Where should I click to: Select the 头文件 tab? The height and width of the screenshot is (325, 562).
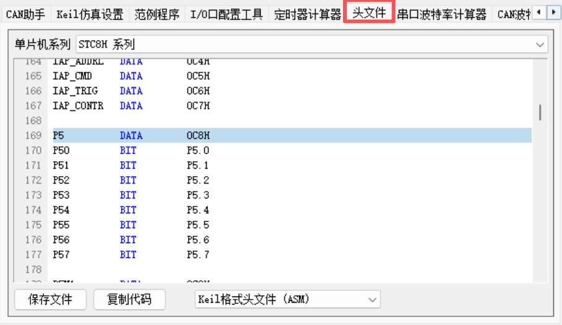tap(369, 12)
